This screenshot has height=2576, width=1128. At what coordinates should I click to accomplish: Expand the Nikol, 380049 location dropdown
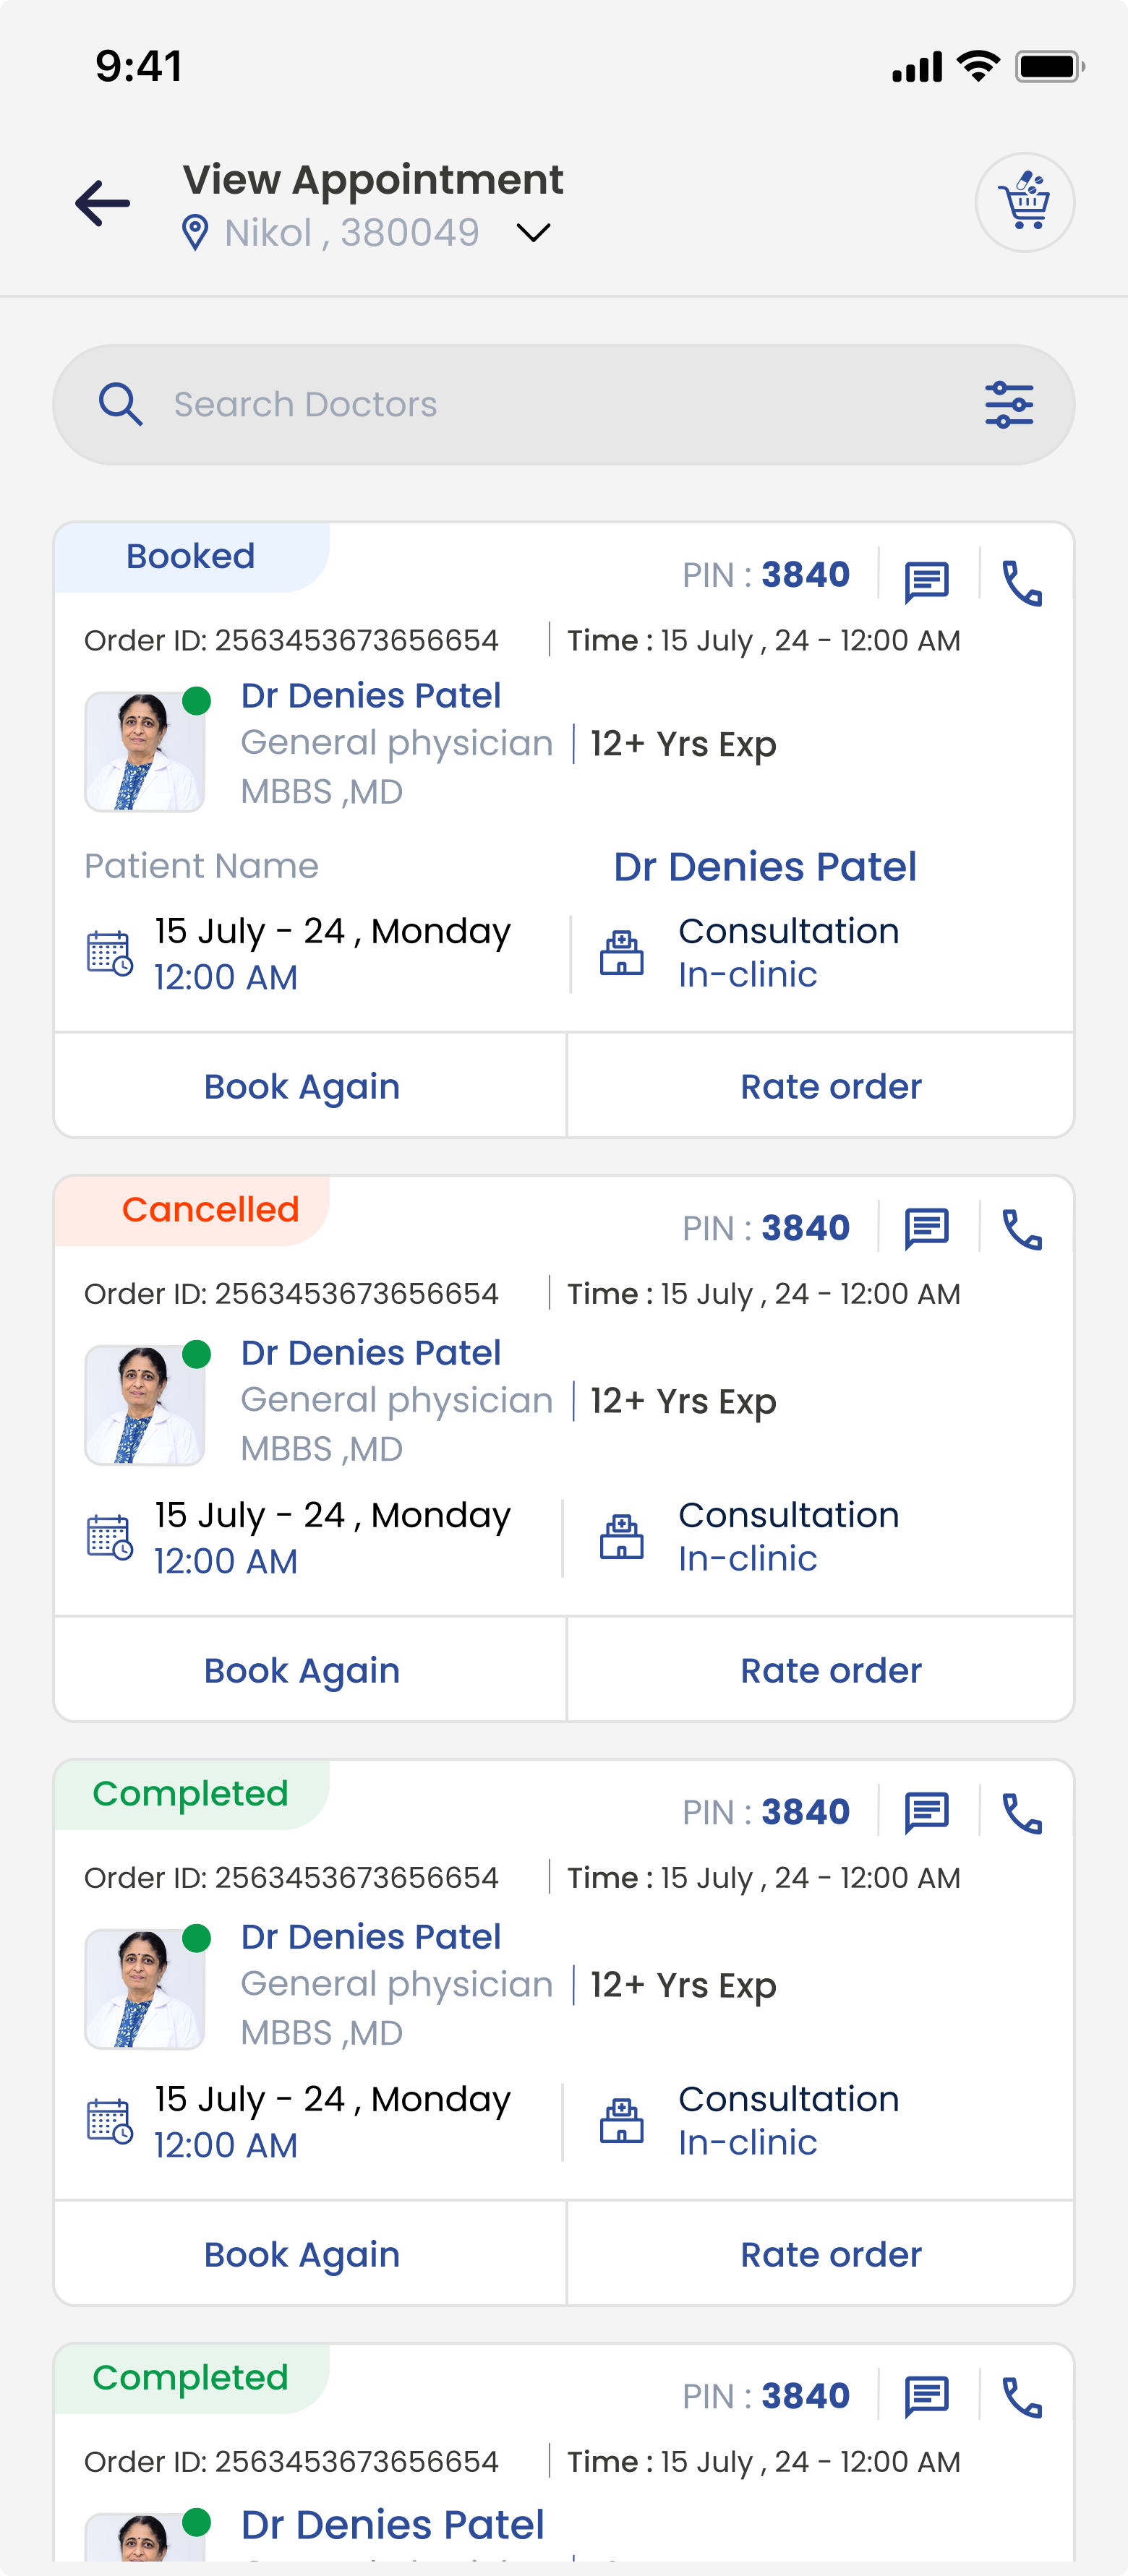[533, 233]
